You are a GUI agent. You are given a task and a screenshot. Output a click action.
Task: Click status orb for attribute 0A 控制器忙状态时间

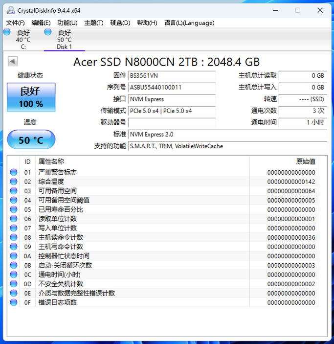click(x=14, y=256)
